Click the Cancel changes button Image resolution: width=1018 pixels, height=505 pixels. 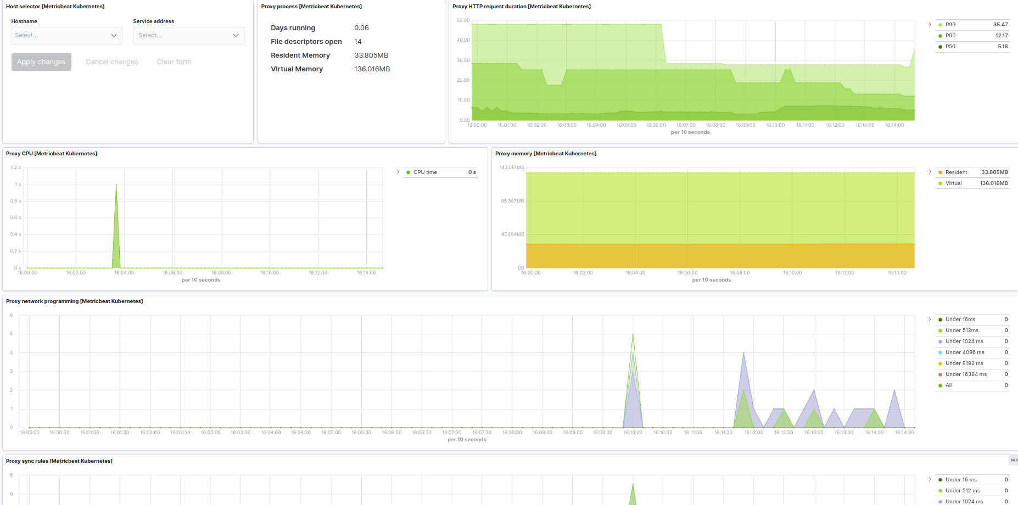click(111, 61)
